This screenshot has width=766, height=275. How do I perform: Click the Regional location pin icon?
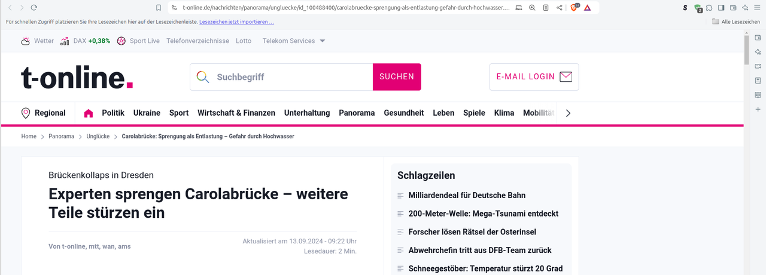[26, 113]
